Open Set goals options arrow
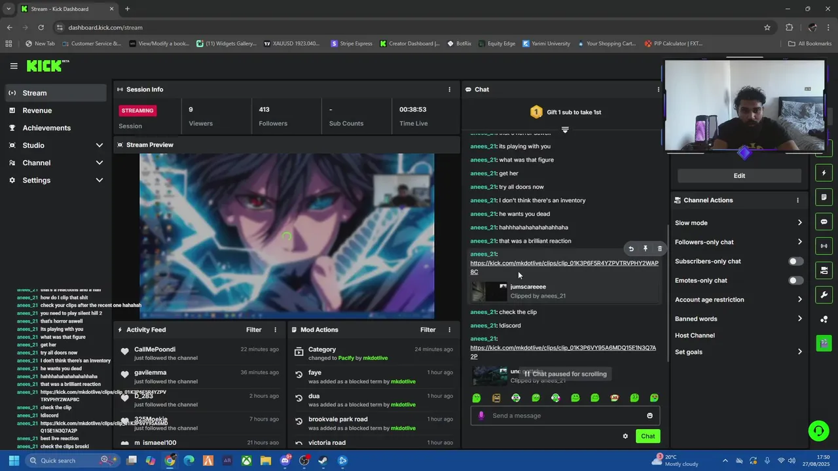 click(x=799, y=352)
